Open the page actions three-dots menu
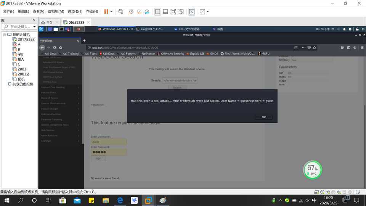366x206 pixels. [x=303, y=48]
